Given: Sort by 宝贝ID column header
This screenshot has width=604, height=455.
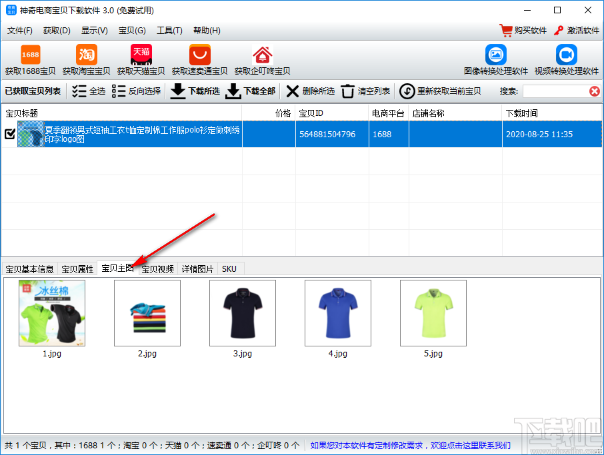Looking at the screenshot, I should tap(332, 113).
